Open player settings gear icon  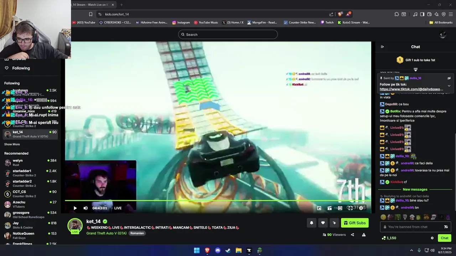[x=361, y=208]
